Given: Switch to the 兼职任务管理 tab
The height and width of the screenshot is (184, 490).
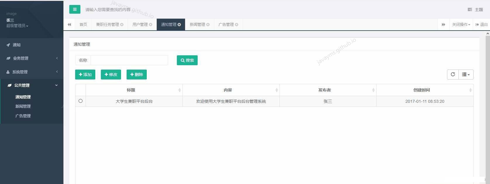Looking at the screenshot, I should point(108,24).
